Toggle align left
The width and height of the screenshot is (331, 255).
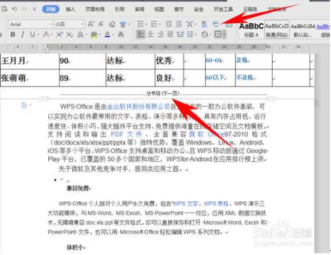140,34
